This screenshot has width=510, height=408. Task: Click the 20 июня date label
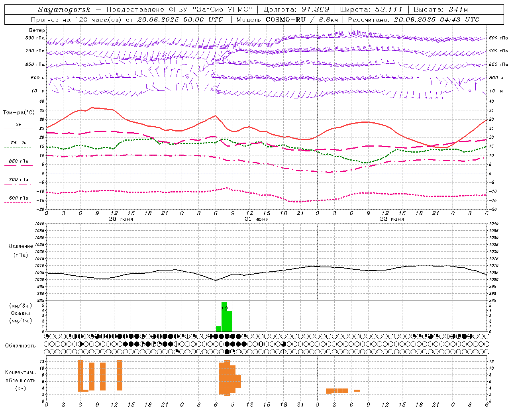pos(121,219)
